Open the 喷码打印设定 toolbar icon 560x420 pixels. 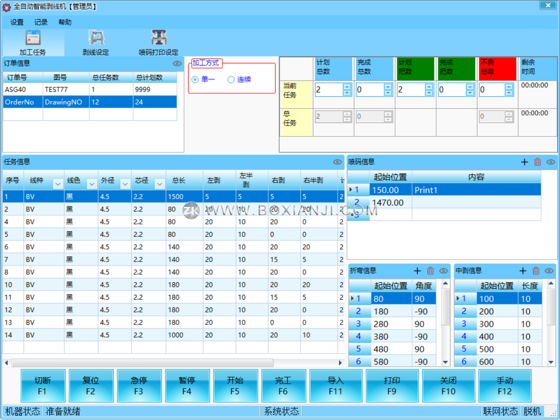pos(158,42)
